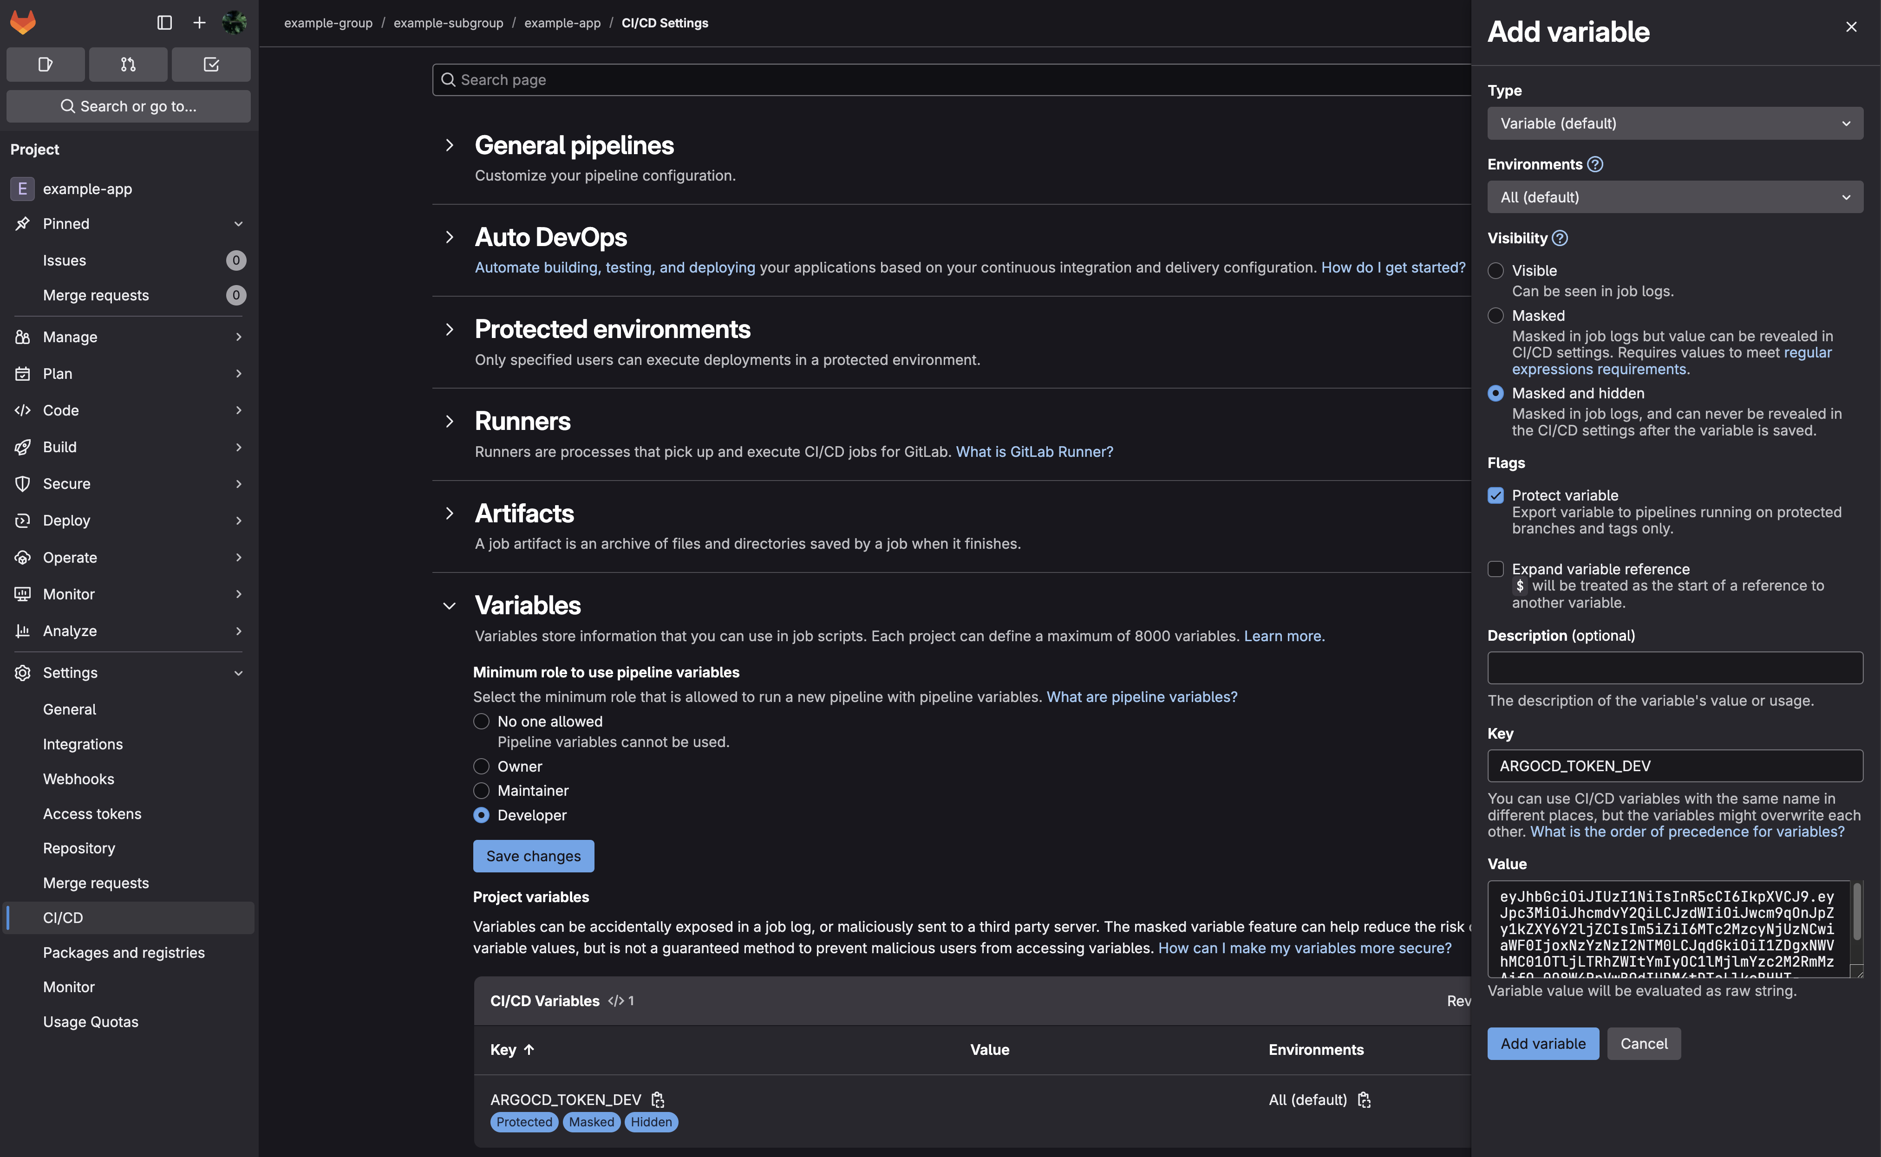Click the plus create-new icon
This screenshot has height=1157, width=1881.
[x=199, y=22]
